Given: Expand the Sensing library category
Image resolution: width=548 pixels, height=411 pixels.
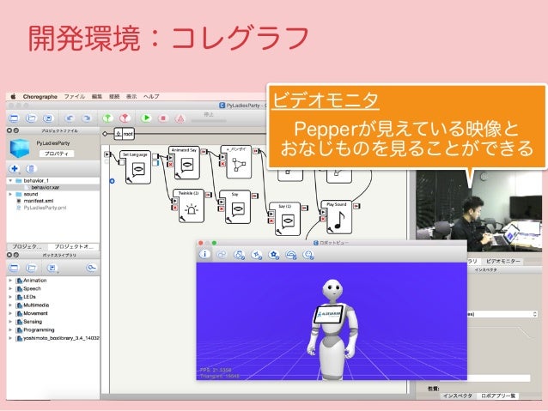Looking at the screenshot, I should click(10, 322).
